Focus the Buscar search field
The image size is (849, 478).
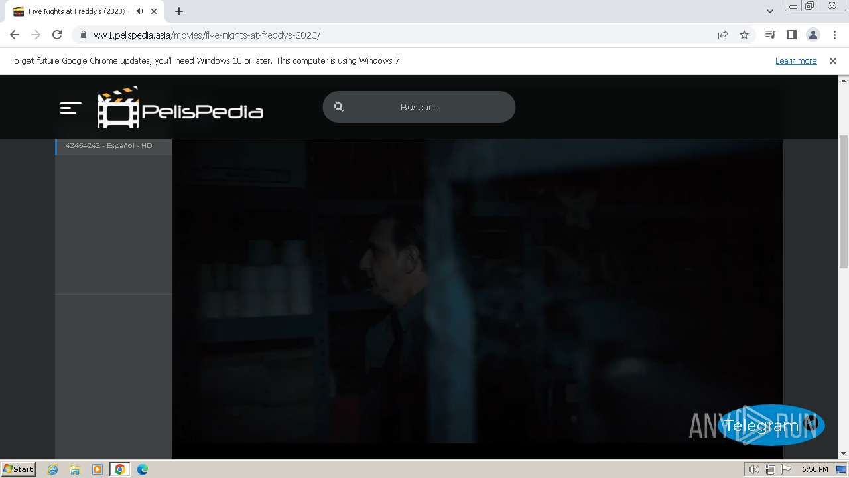coord(419,107)
